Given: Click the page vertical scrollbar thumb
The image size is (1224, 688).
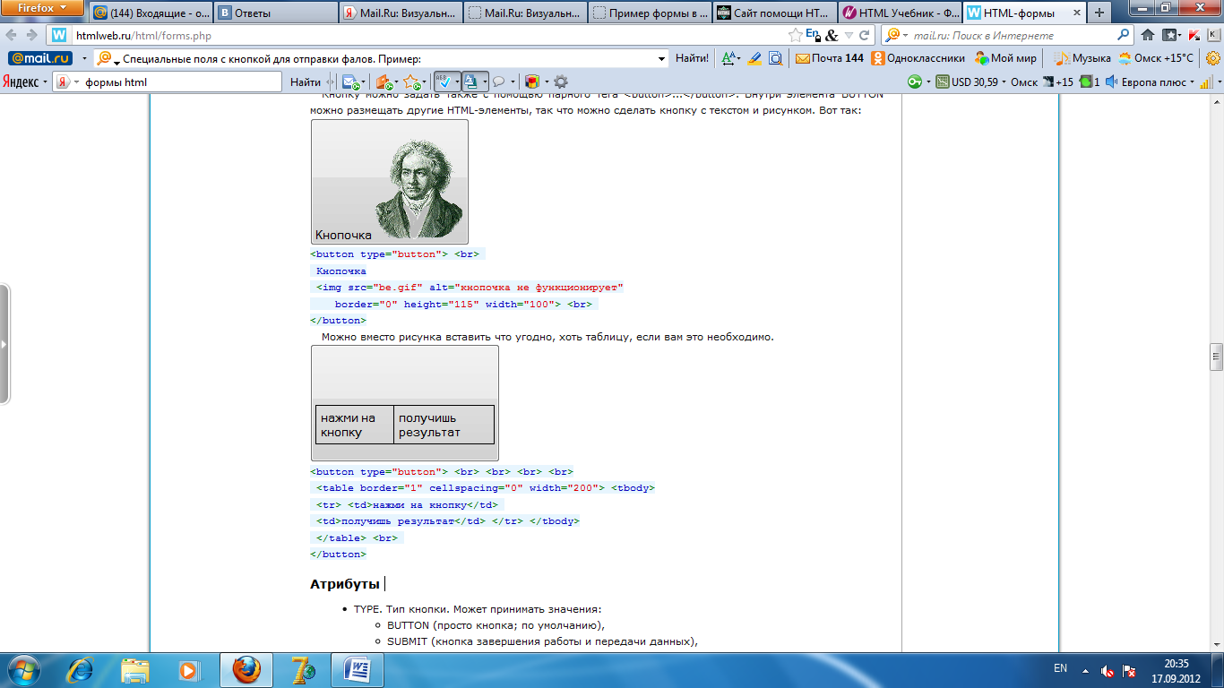Looking at the screenshot, I should point(1216,357).
